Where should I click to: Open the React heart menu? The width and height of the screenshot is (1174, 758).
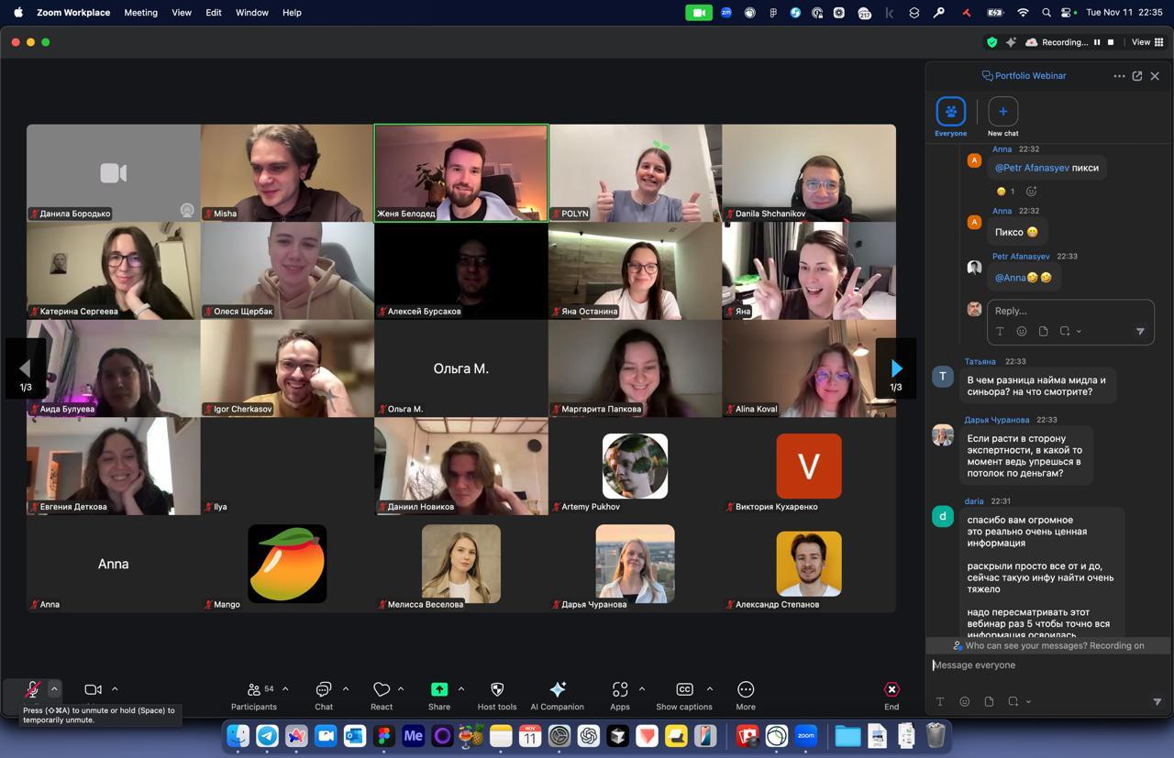(x=382, y=696)
